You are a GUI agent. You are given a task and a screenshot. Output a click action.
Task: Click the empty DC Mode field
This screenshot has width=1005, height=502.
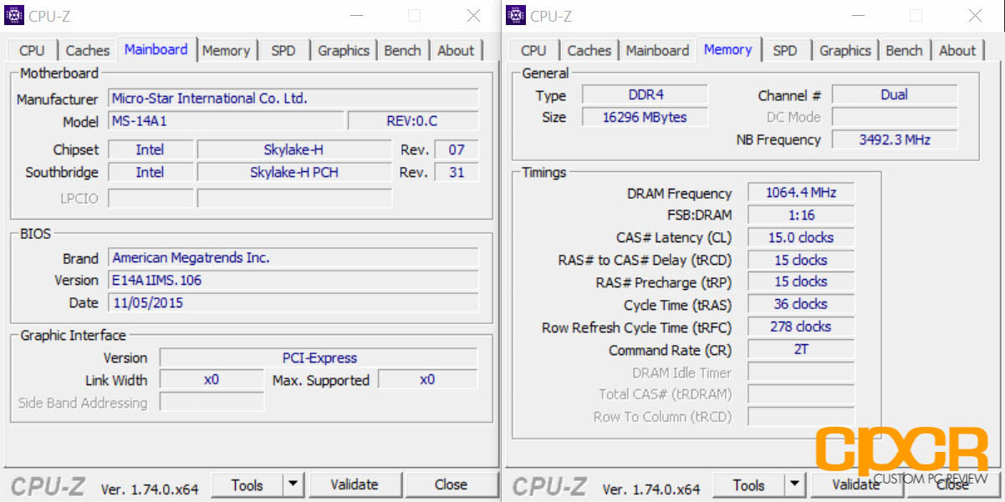(894, 118)
